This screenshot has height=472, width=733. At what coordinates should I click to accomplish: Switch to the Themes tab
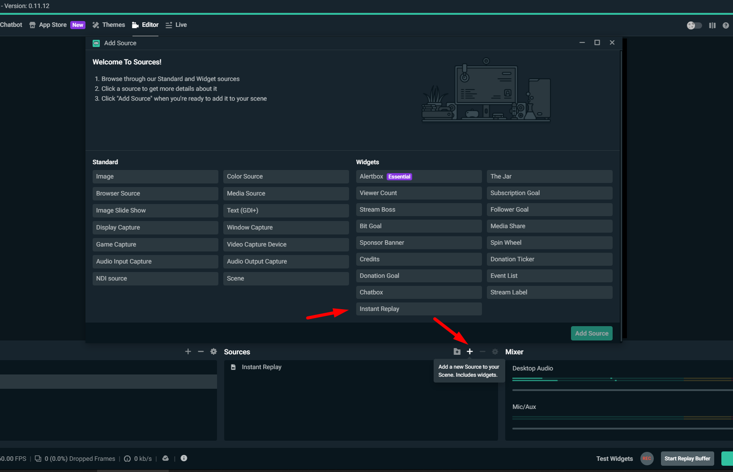109,25
